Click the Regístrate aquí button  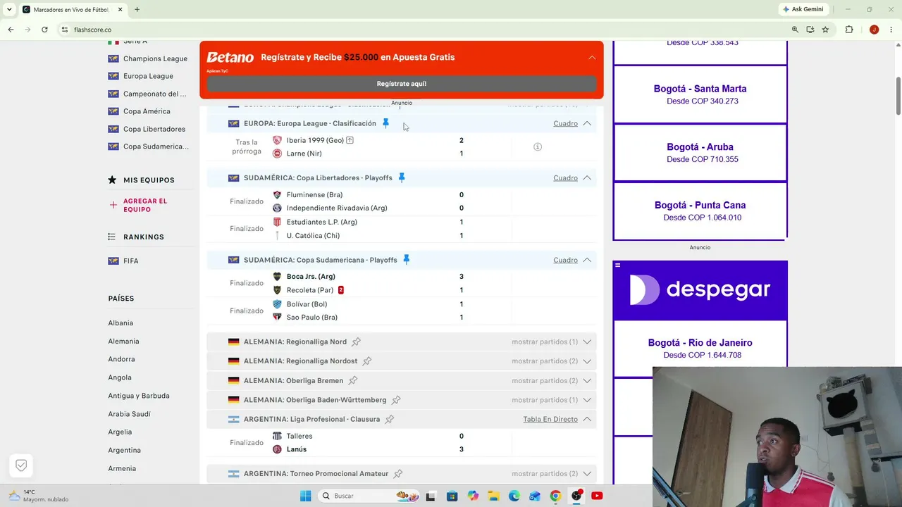pos(402,84)
